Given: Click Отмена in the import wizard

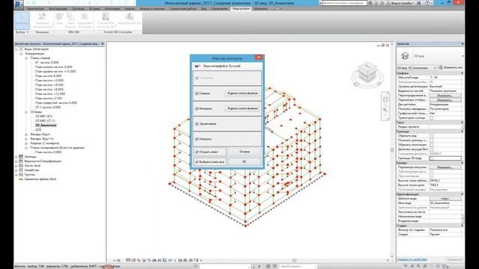Looking at the screenshot, I should [x=245, y=152].
